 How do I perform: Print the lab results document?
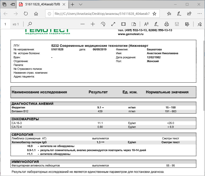[167, 24]
